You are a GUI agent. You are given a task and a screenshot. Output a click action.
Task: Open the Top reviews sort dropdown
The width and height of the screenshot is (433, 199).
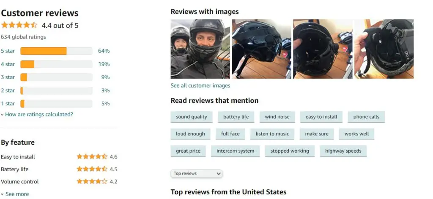197,173
